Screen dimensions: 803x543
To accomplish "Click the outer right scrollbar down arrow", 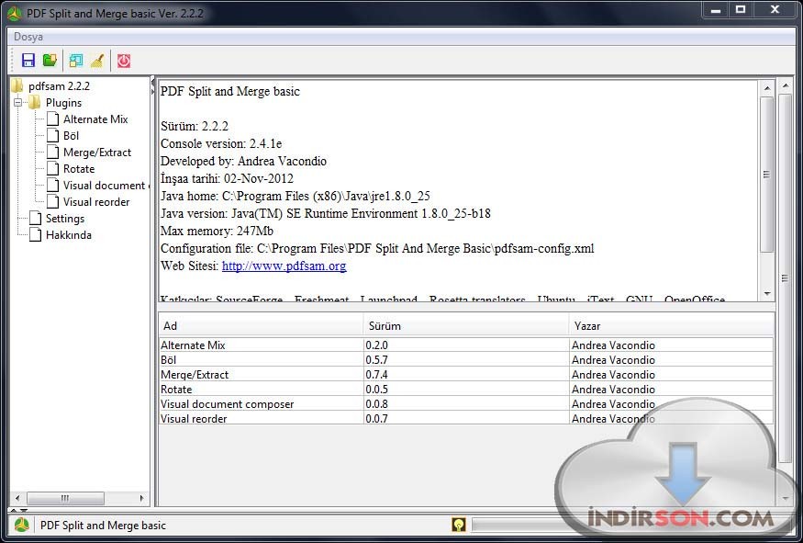I will (x=785, y=498).
